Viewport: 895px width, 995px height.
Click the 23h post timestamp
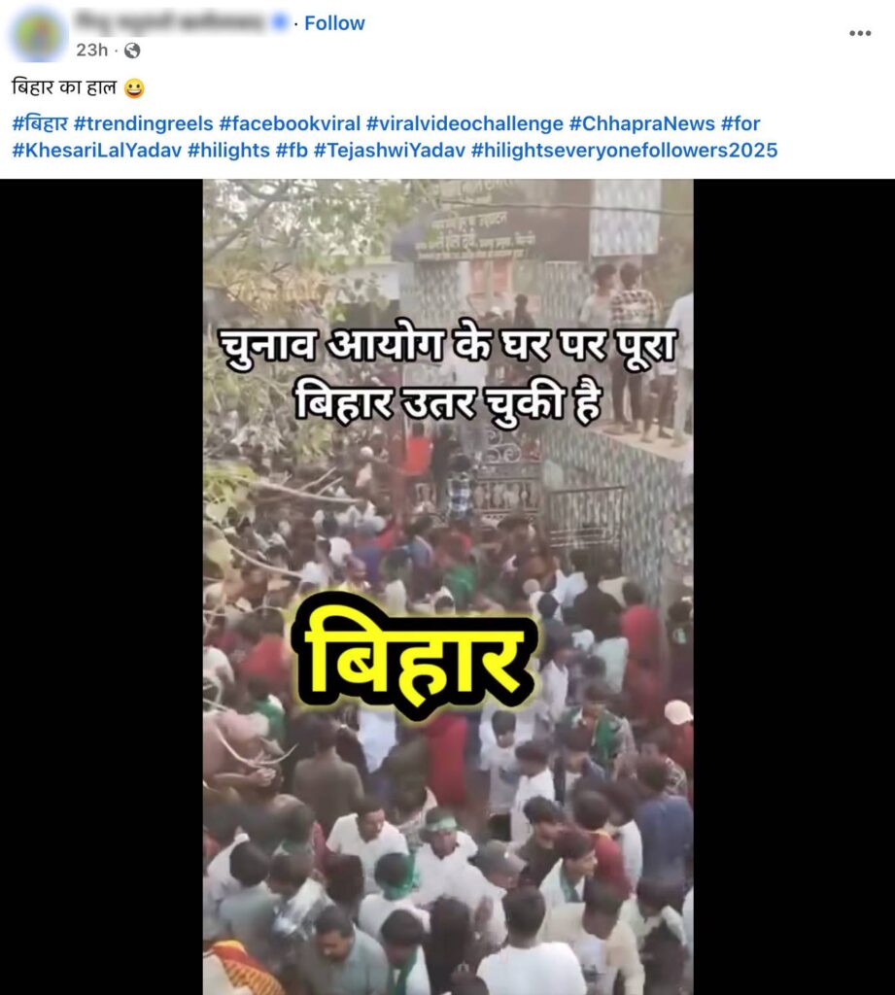pyautogui.click(x=92, y=51)
